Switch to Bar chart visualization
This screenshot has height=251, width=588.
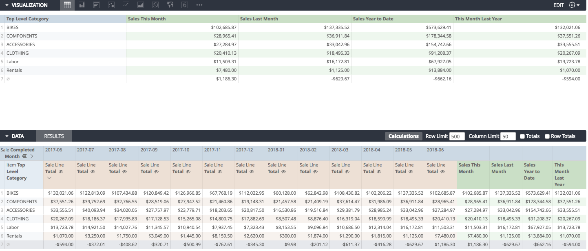pyautogui.click(x=97, y=5)
